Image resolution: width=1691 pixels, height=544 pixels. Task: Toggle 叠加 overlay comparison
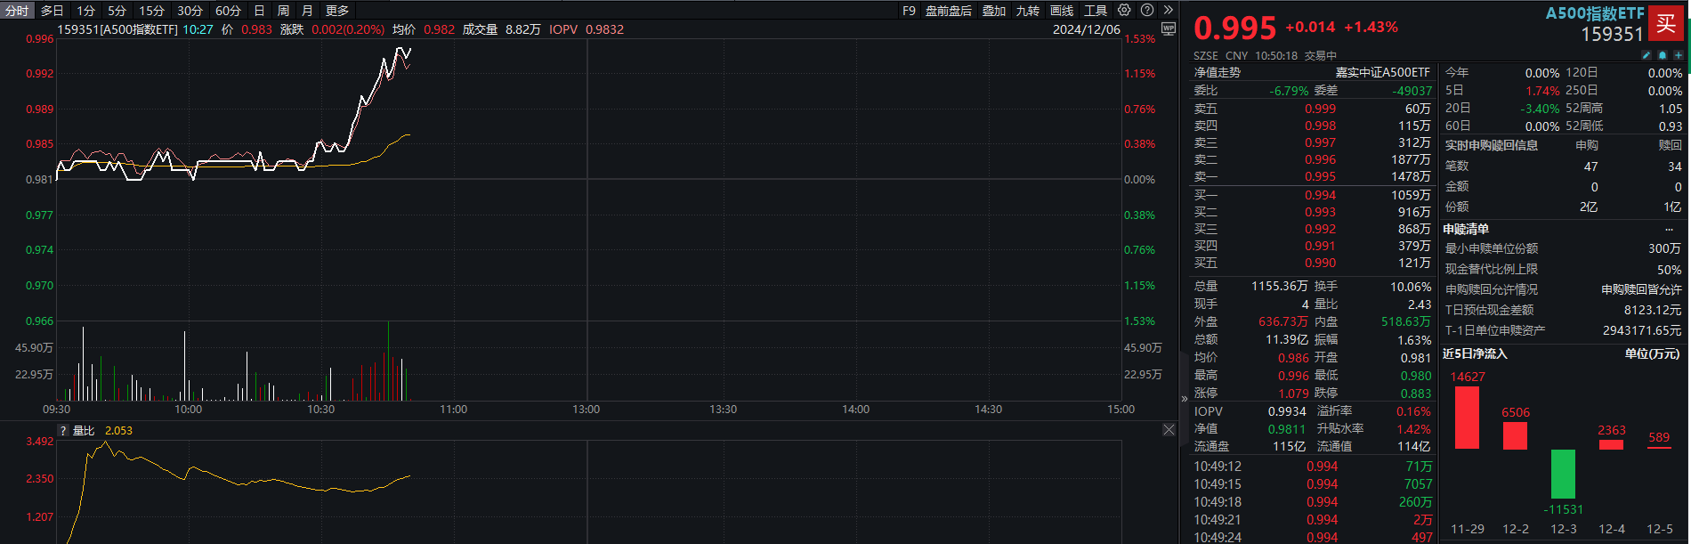pyautogui.click(x=994, y=11)
